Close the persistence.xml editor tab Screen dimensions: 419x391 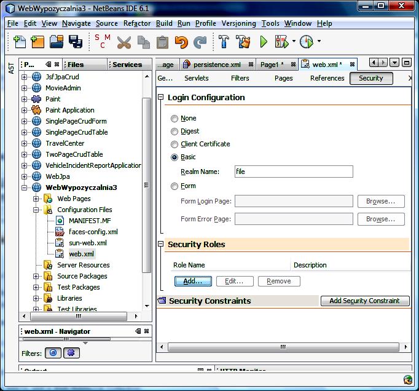point(251,65)
